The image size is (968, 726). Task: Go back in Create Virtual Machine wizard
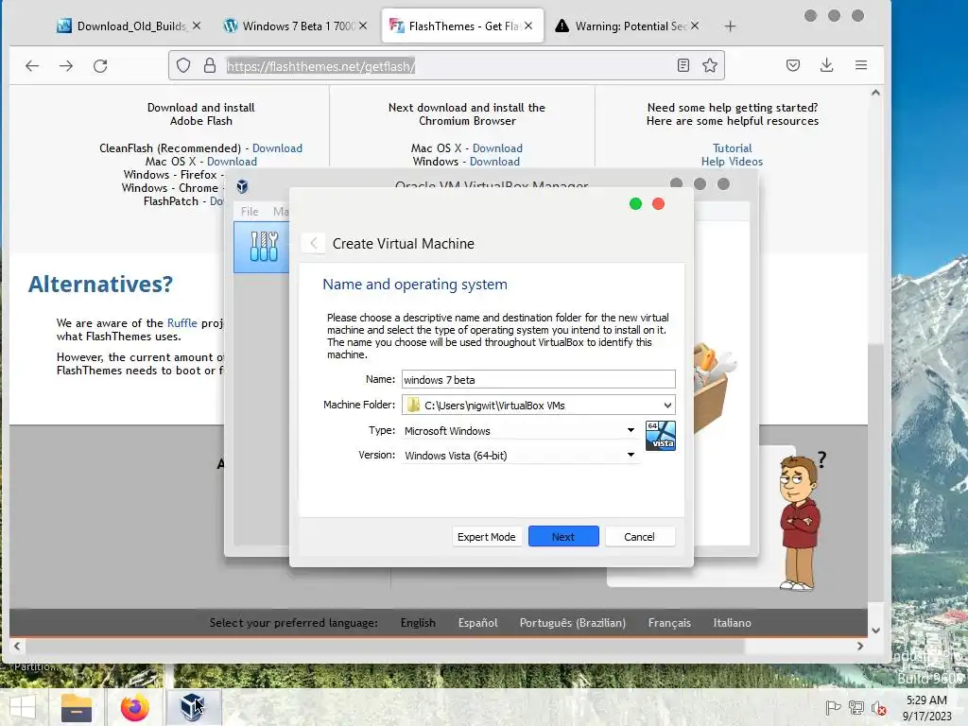(x=314, y=243)
